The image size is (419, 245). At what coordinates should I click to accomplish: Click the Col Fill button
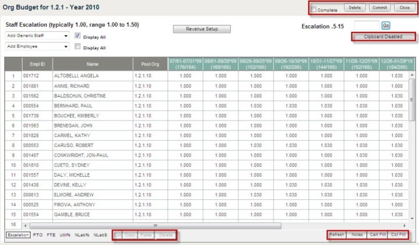[398, 234]
